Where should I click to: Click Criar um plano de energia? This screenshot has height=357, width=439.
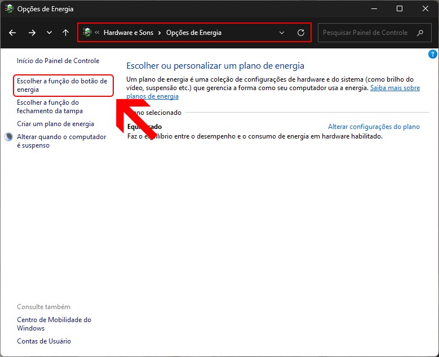tap(55, 124)
